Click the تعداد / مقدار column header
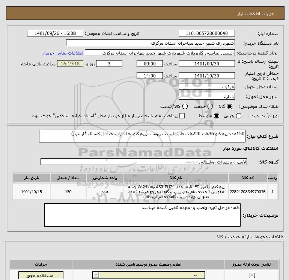The image size is (289, 280). (68, 178)
